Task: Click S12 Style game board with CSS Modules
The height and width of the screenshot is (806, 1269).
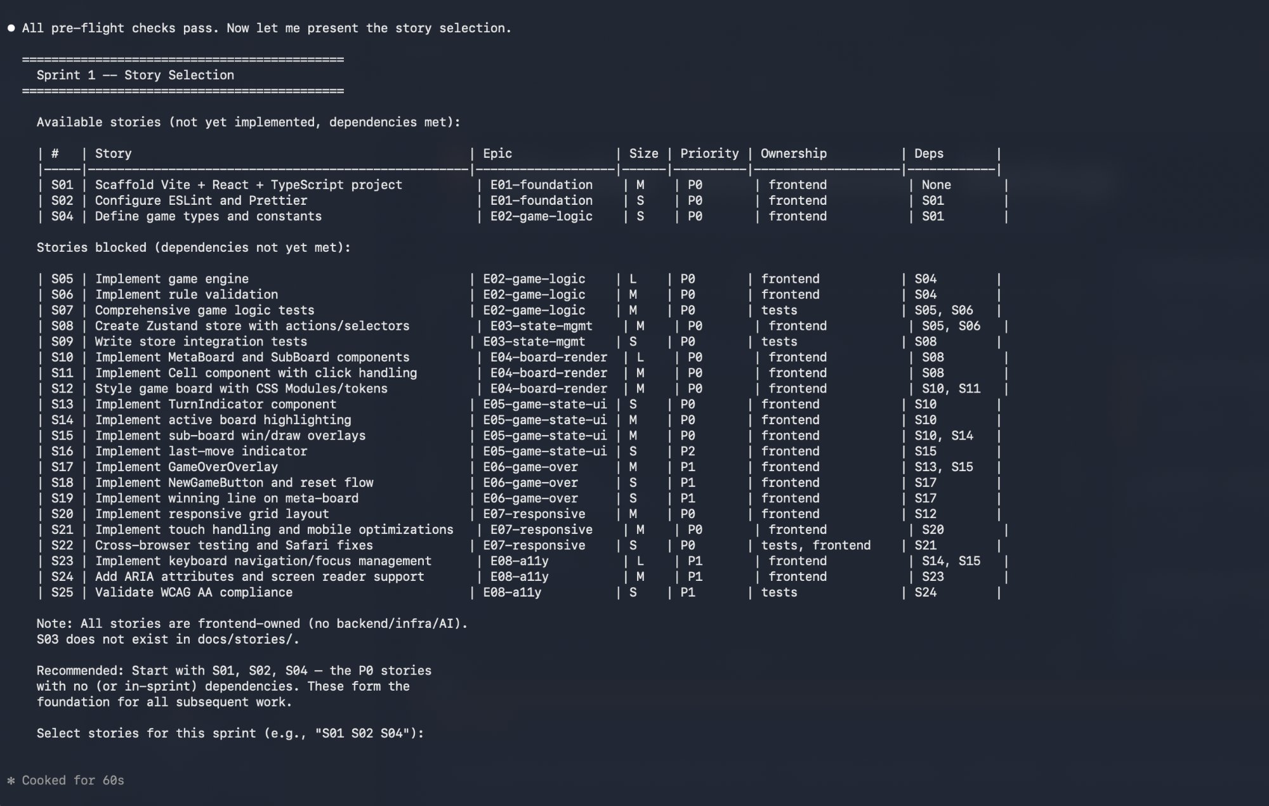Action: pos(241,388)
